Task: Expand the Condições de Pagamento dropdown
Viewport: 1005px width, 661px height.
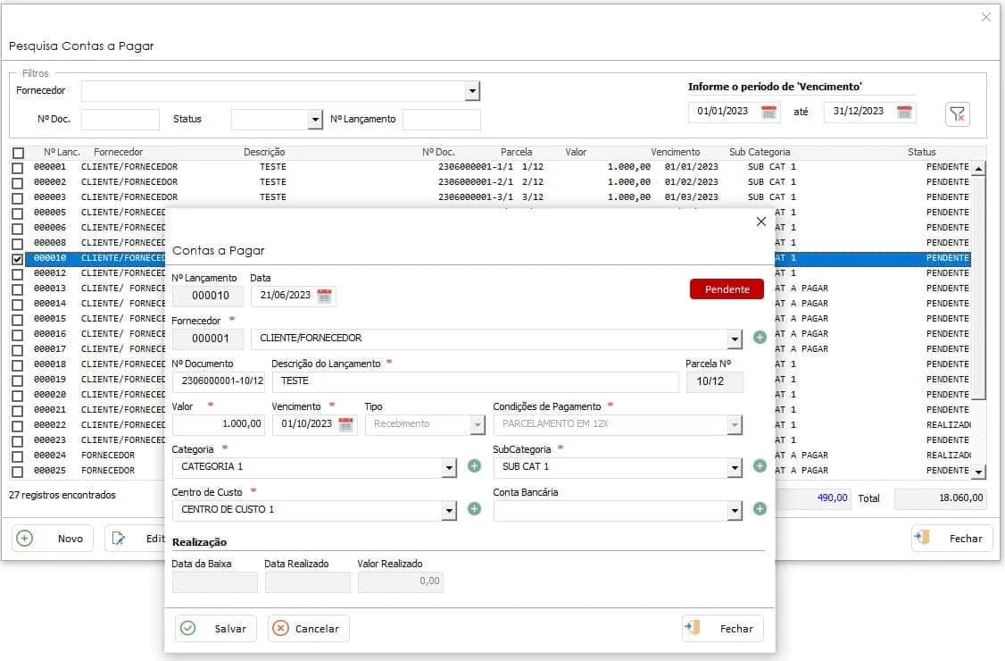Action: [735, 425]
